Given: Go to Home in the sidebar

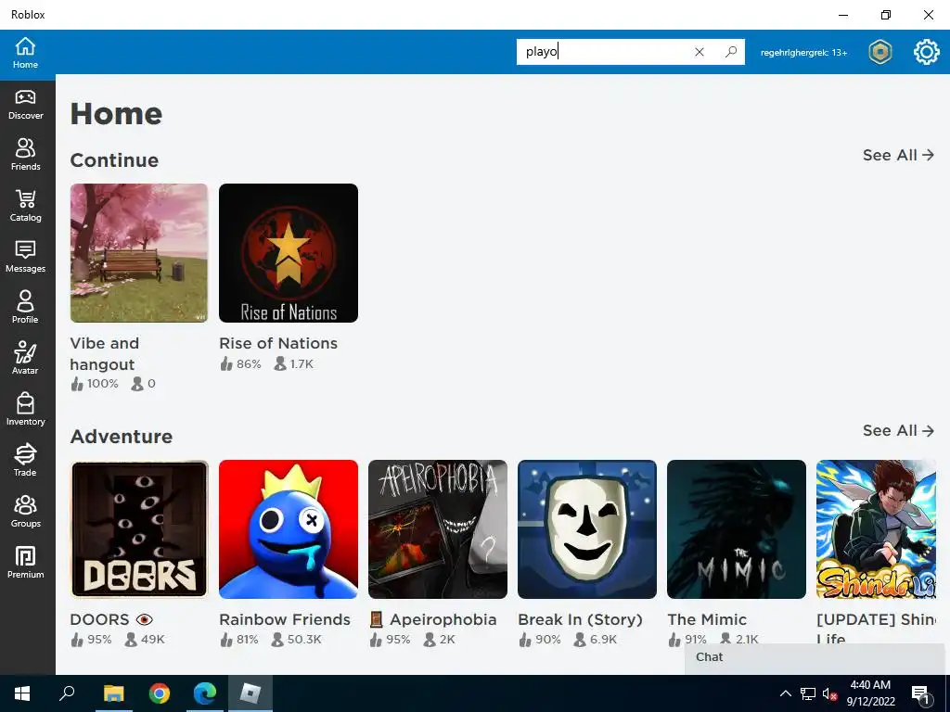Looking at the screenshot, I should click(x=25, y=53).
